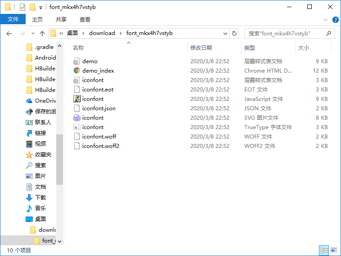This screenshot has width=341, height=256.
Task: Sort files by the 名称 column
Action: click(x=78, y=48)
